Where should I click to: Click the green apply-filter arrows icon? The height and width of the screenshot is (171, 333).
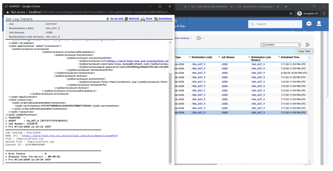(307, 44)
